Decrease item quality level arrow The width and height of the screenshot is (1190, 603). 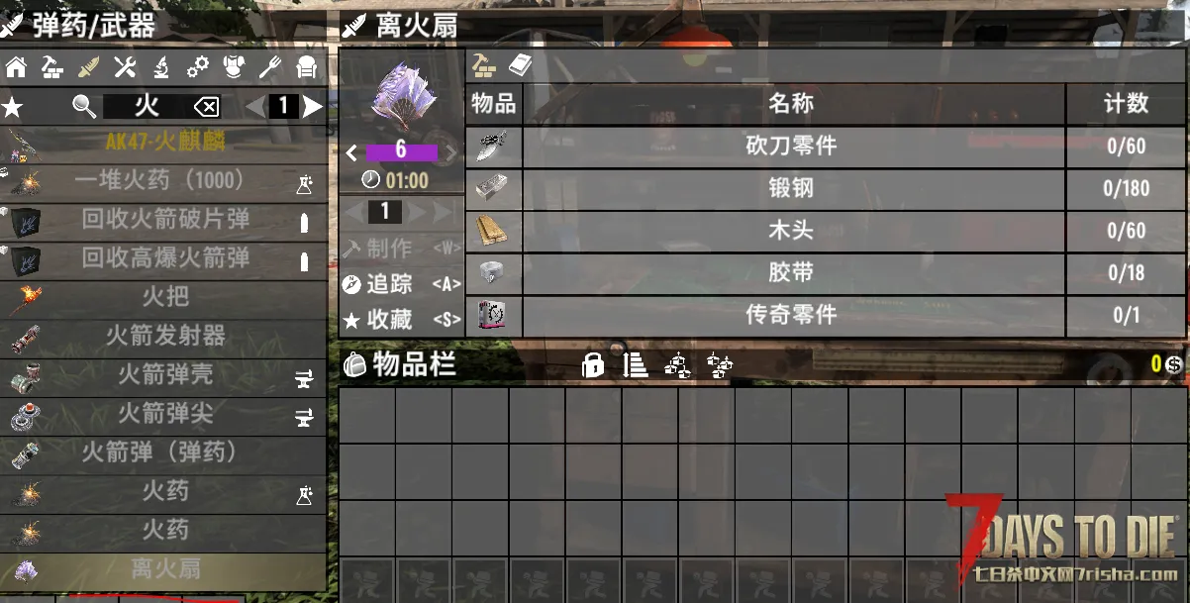(x=351, y=152)
